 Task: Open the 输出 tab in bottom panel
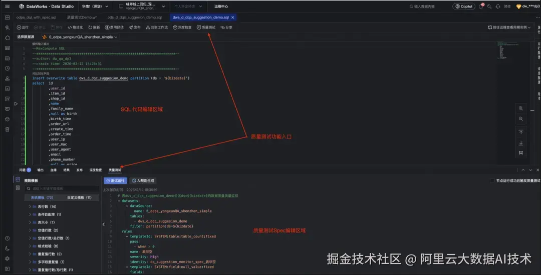coord(41,170)
